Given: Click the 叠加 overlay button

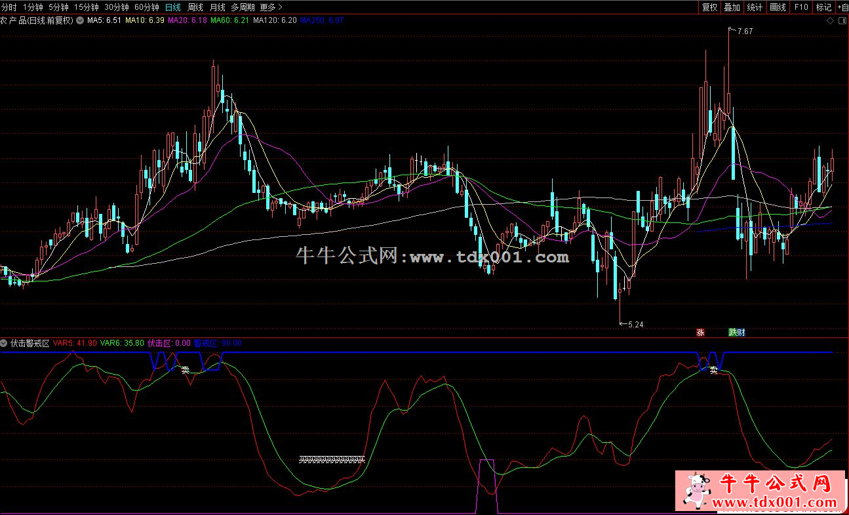Looking at the screenshot, I should (732, 7).
